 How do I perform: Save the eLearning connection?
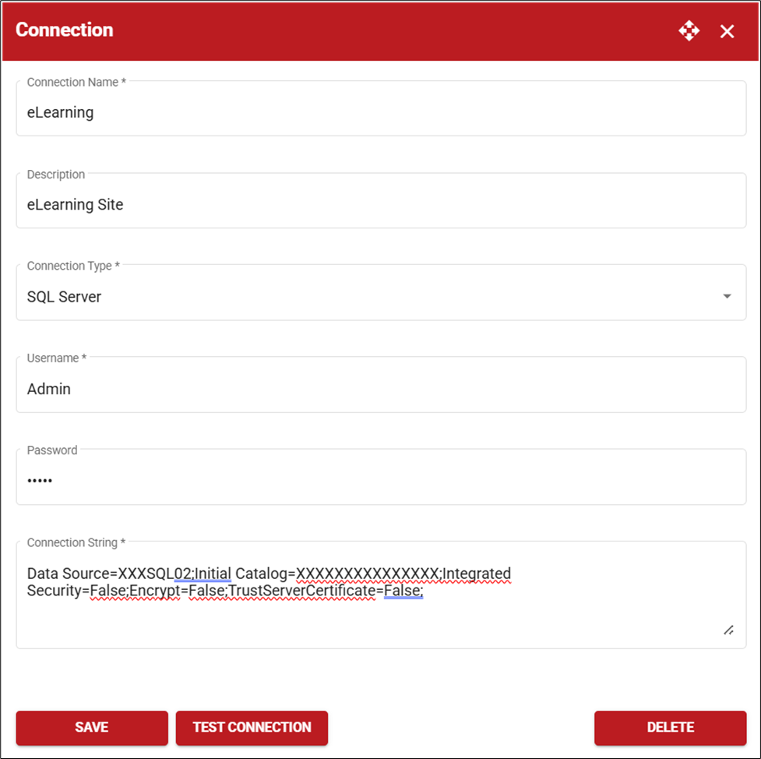(91, 727)
